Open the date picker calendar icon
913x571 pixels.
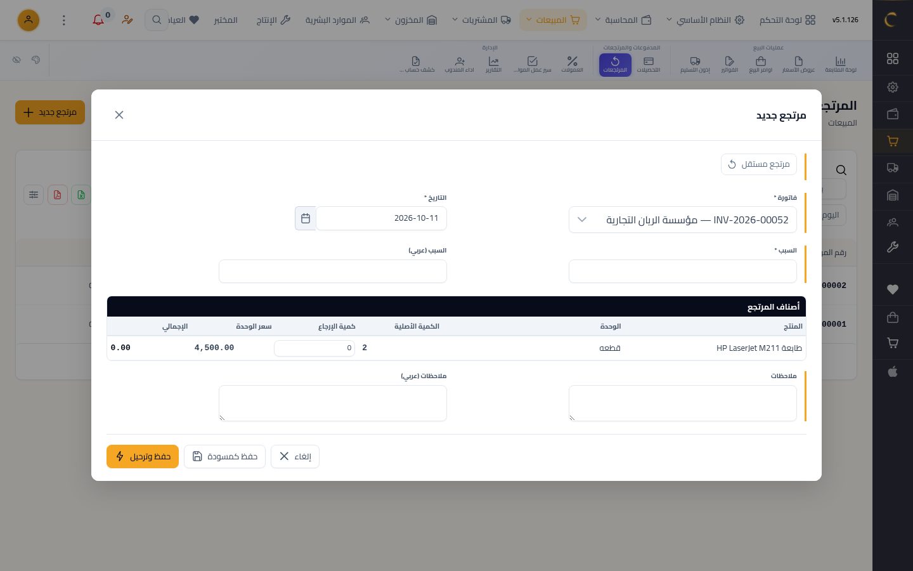pyautogui.click(x=306, y=218)
